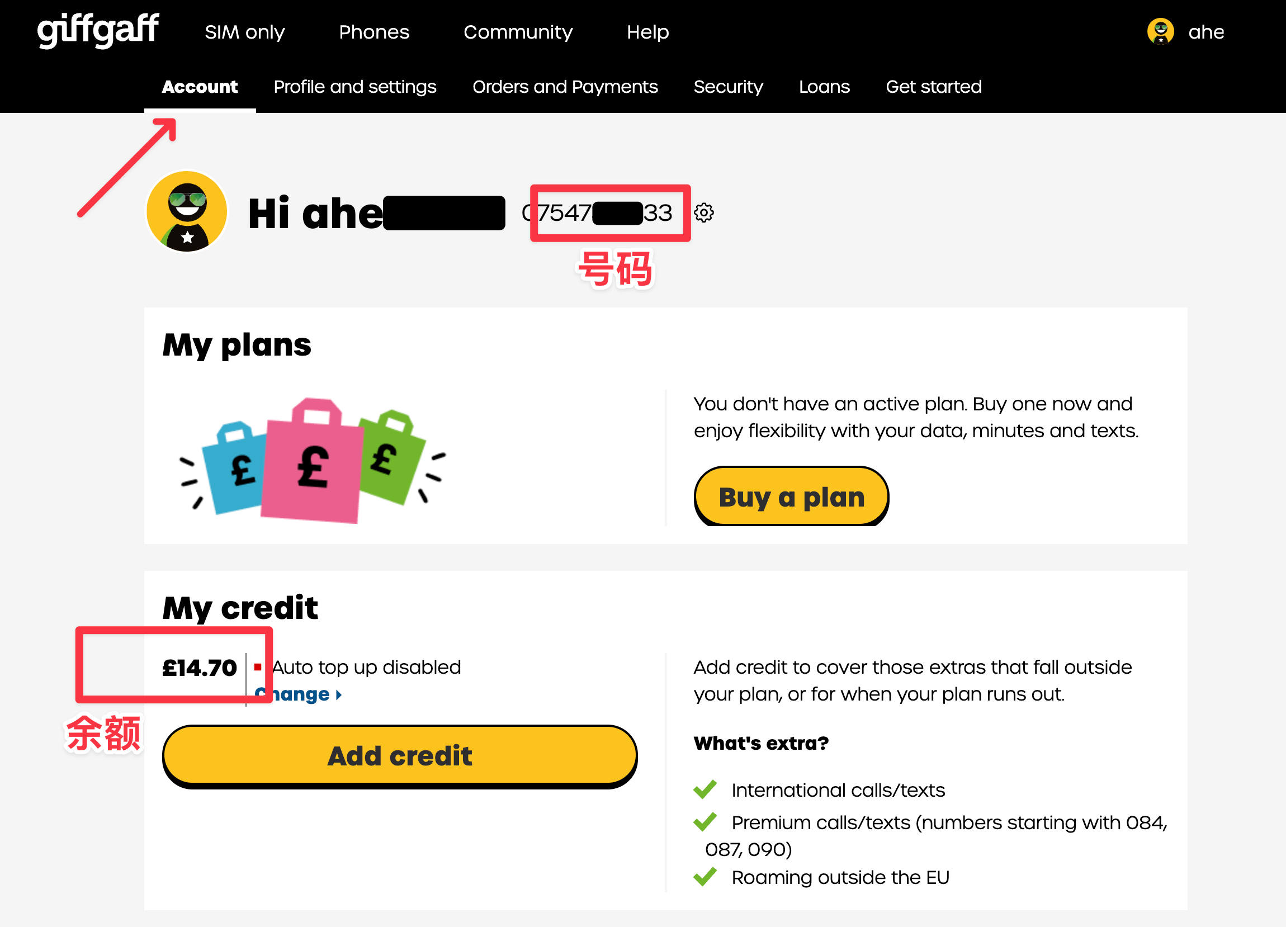This screenshot has height=927, width=1286.
Task: Click the red auto top up status indicator
Action: point(257,668)
